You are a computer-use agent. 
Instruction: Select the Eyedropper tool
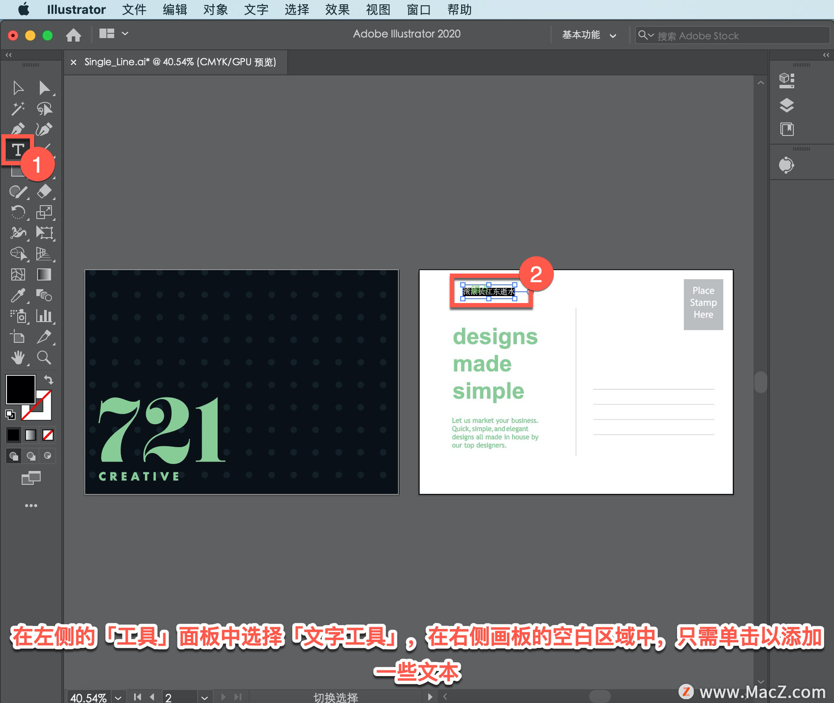click(18, 295)
